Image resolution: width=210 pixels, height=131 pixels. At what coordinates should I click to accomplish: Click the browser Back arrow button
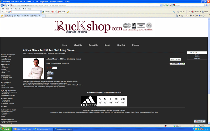[x=2, y=5]
